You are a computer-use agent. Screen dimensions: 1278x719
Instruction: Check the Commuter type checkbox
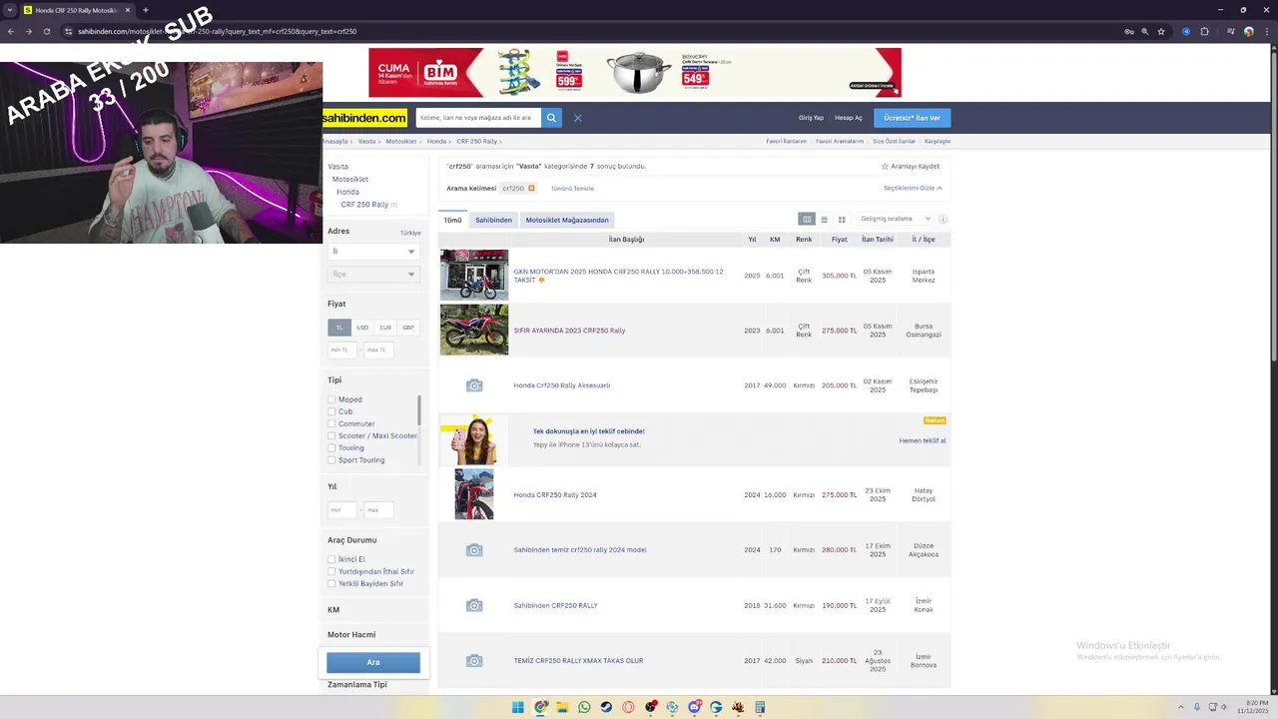(x=331, y=423)
